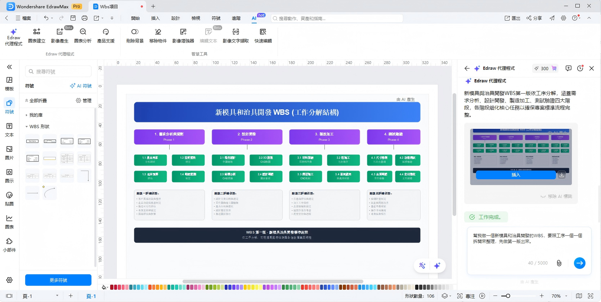Screen dimensions: 601x302
Task: Click the 搜尋符號 symbol search field
Action: (x=59, y=72)
